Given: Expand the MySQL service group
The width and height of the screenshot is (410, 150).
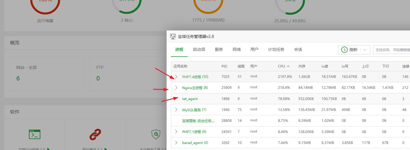Looking at the screenshot, I should tap(176, 109).
